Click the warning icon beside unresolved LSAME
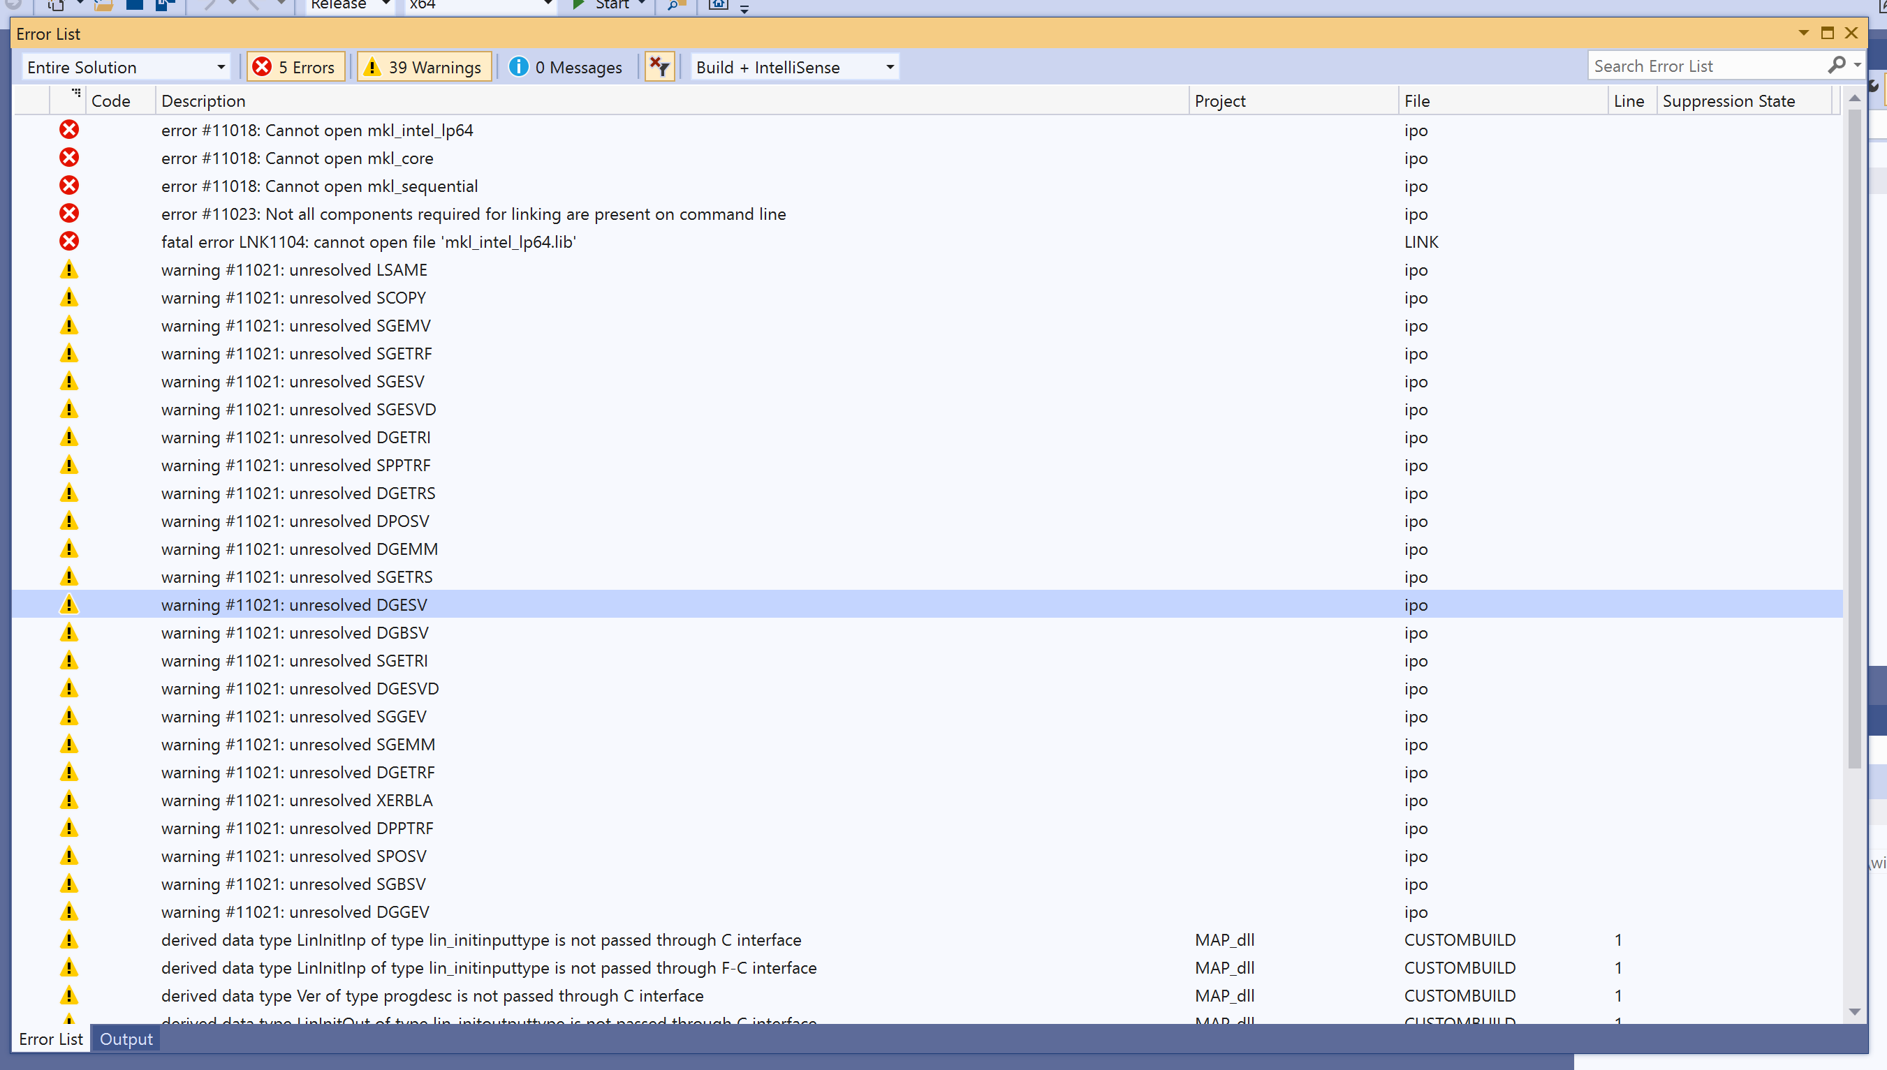This screenshot has height=1070, width=1887. click(68, 269)
